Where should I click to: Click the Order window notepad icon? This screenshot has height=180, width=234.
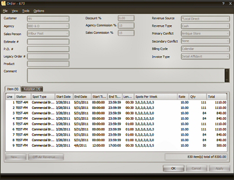pos(3,3)
